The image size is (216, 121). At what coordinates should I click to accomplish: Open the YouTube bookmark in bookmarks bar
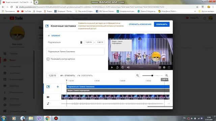point(26,11)
